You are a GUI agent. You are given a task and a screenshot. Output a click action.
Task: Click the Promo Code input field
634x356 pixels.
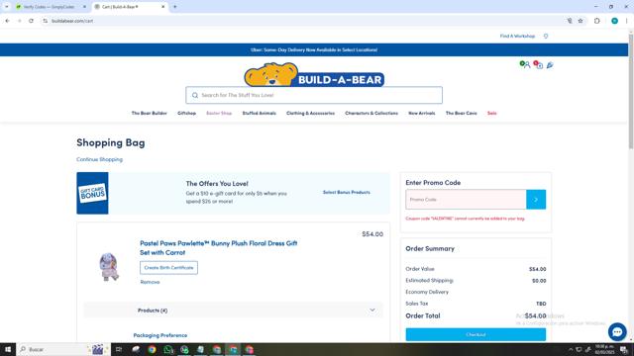tap(466, 200)
